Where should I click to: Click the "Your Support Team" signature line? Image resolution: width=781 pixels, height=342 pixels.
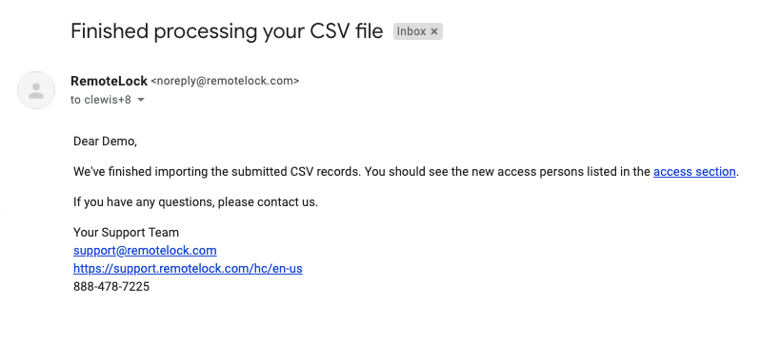[x=126, y=233]
